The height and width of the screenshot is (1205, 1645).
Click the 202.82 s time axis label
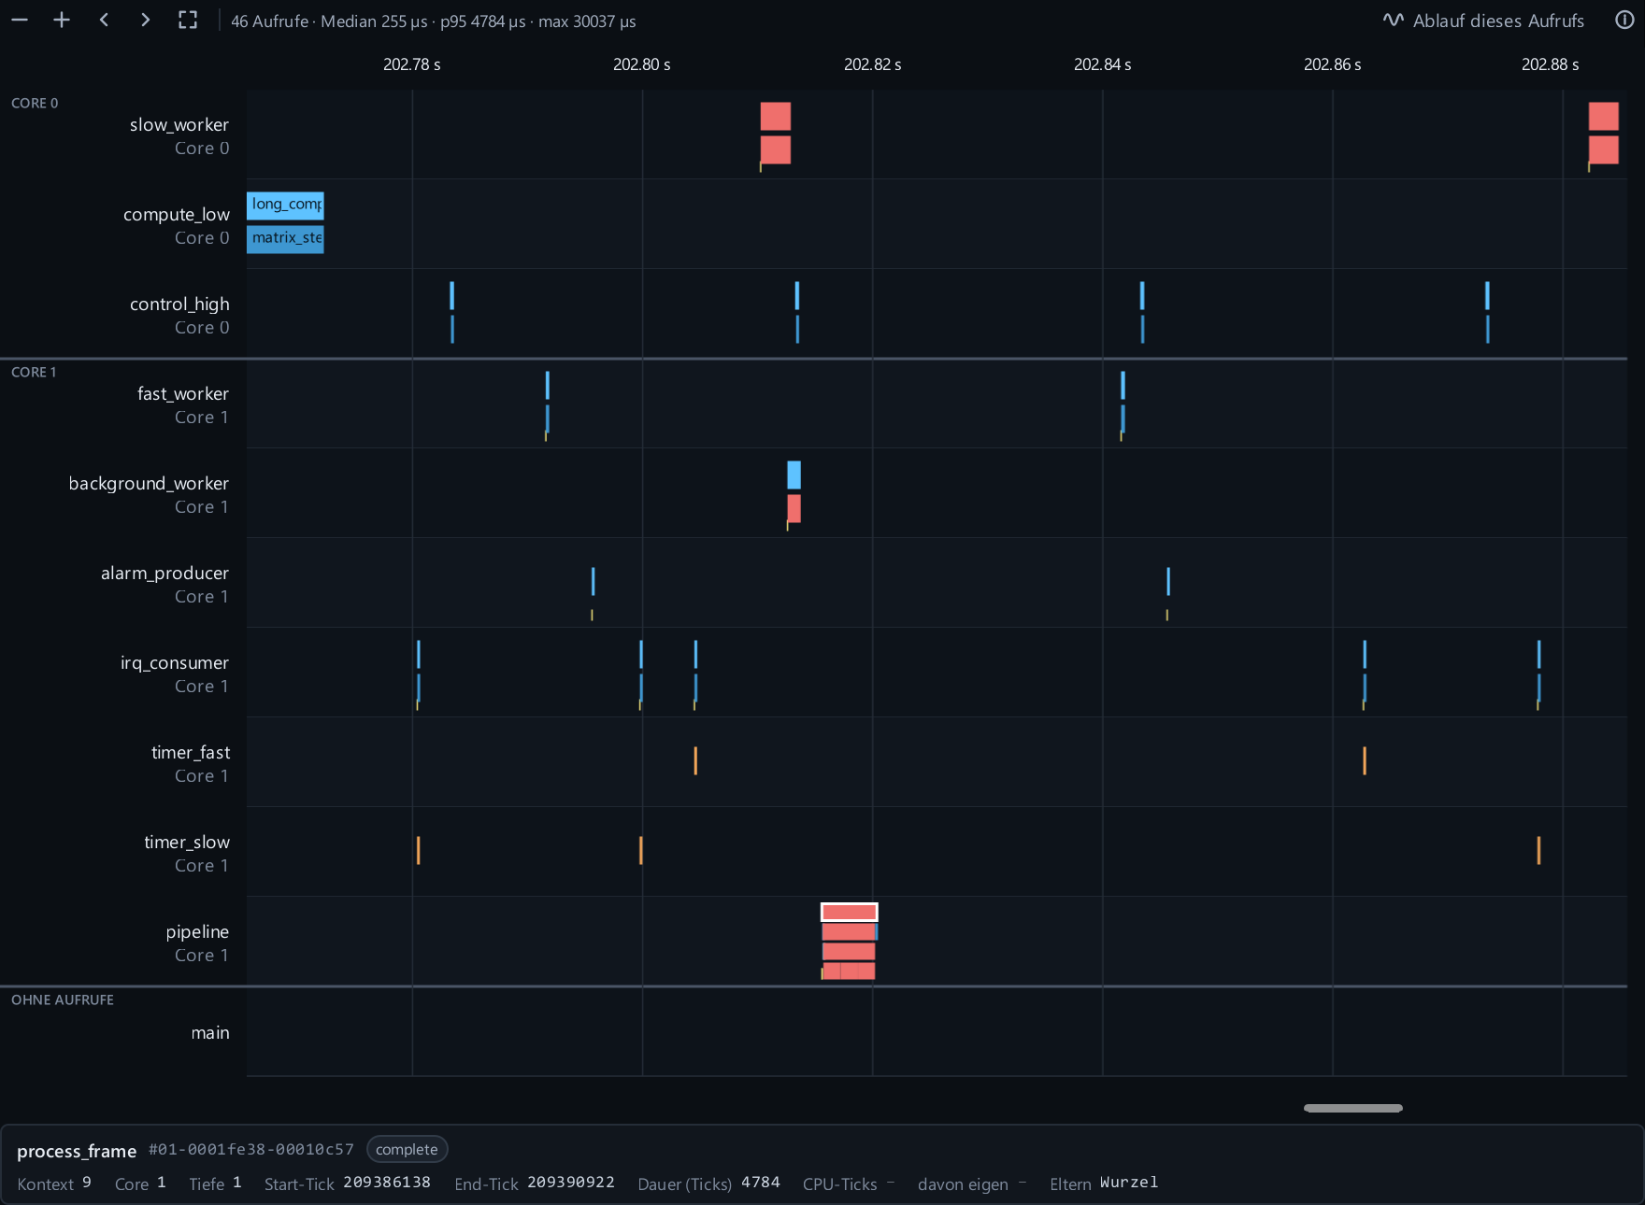click(x=872, y=64)
